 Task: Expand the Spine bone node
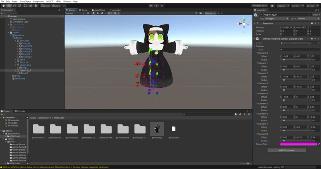coord(16,59)
